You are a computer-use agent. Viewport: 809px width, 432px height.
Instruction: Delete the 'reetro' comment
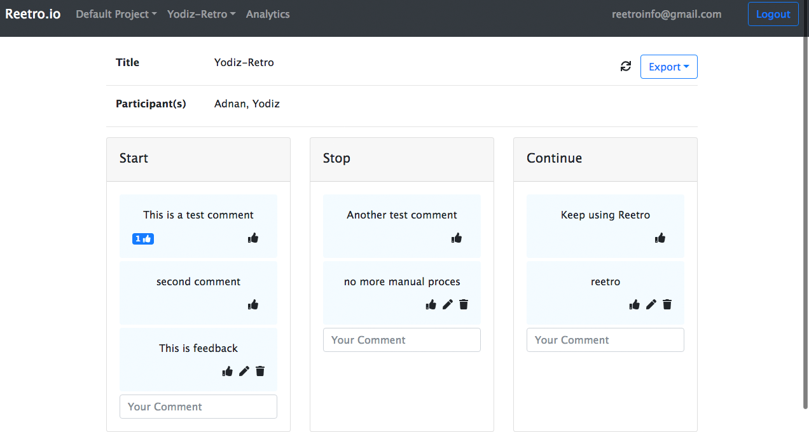tap(667, 305)
